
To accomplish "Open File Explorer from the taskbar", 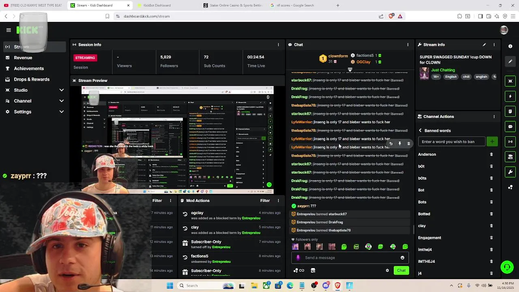I will [254, 286].
